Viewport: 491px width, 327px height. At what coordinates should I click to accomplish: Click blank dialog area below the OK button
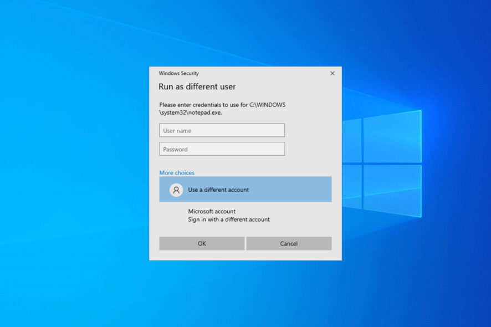[x=202, y=255]
